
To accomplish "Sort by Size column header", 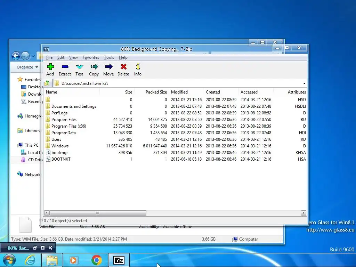I will point(117,92).
